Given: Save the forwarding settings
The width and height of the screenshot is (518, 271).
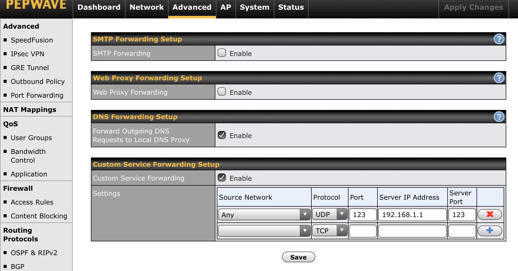Looking at the screenshot, I should (298, 257).
